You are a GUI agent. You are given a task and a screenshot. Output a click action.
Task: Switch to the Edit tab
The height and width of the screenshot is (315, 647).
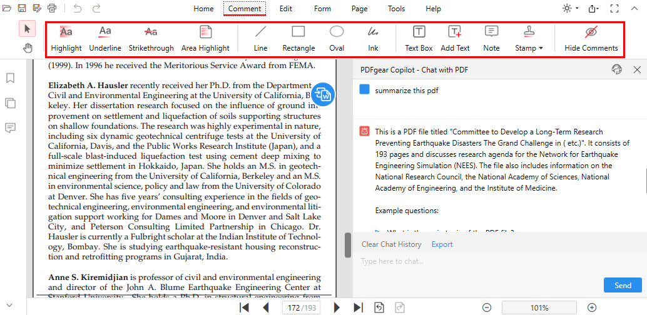click(285, 9)
